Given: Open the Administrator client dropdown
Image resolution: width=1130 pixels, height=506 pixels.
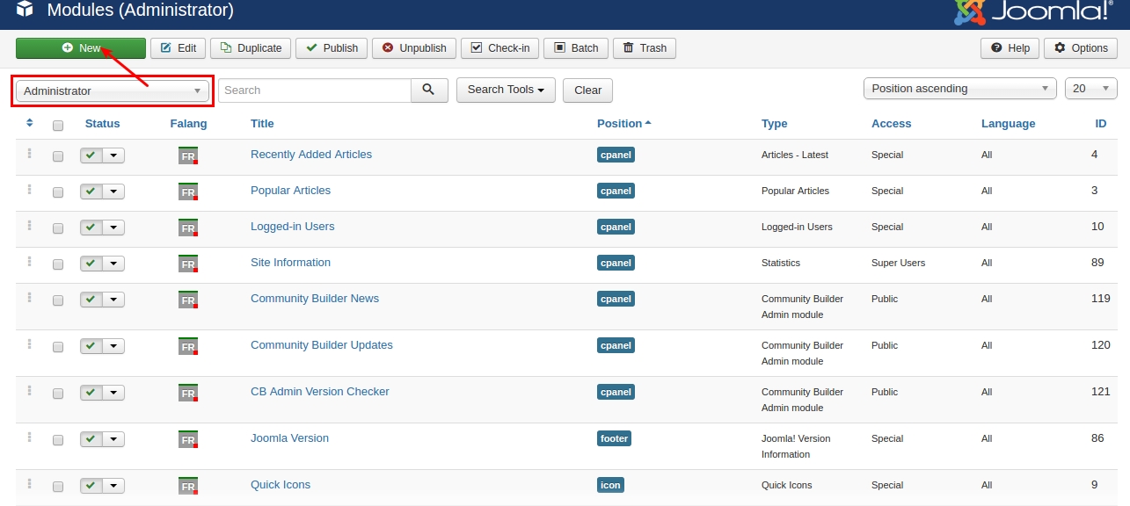Looking at the screenshot, I should click(113, 90).
